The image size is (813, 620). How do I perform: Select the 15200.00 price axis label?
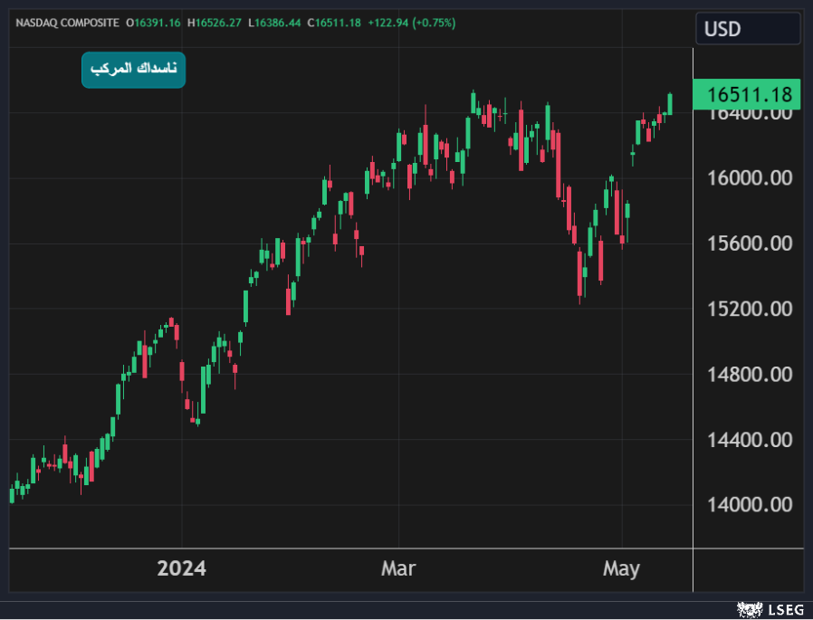tap(750, 309)
